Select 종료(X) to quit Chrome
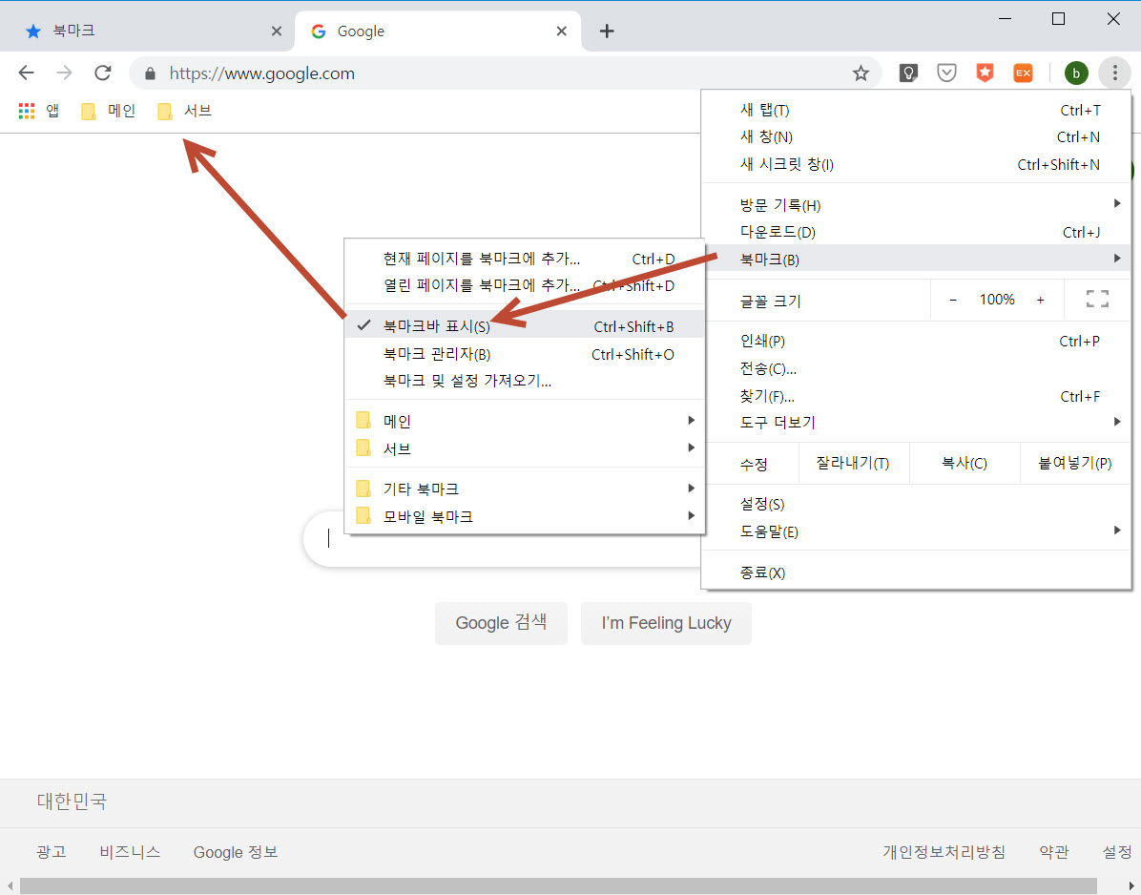This screenshot has width=1141, height=895. (x=916, y=572)
